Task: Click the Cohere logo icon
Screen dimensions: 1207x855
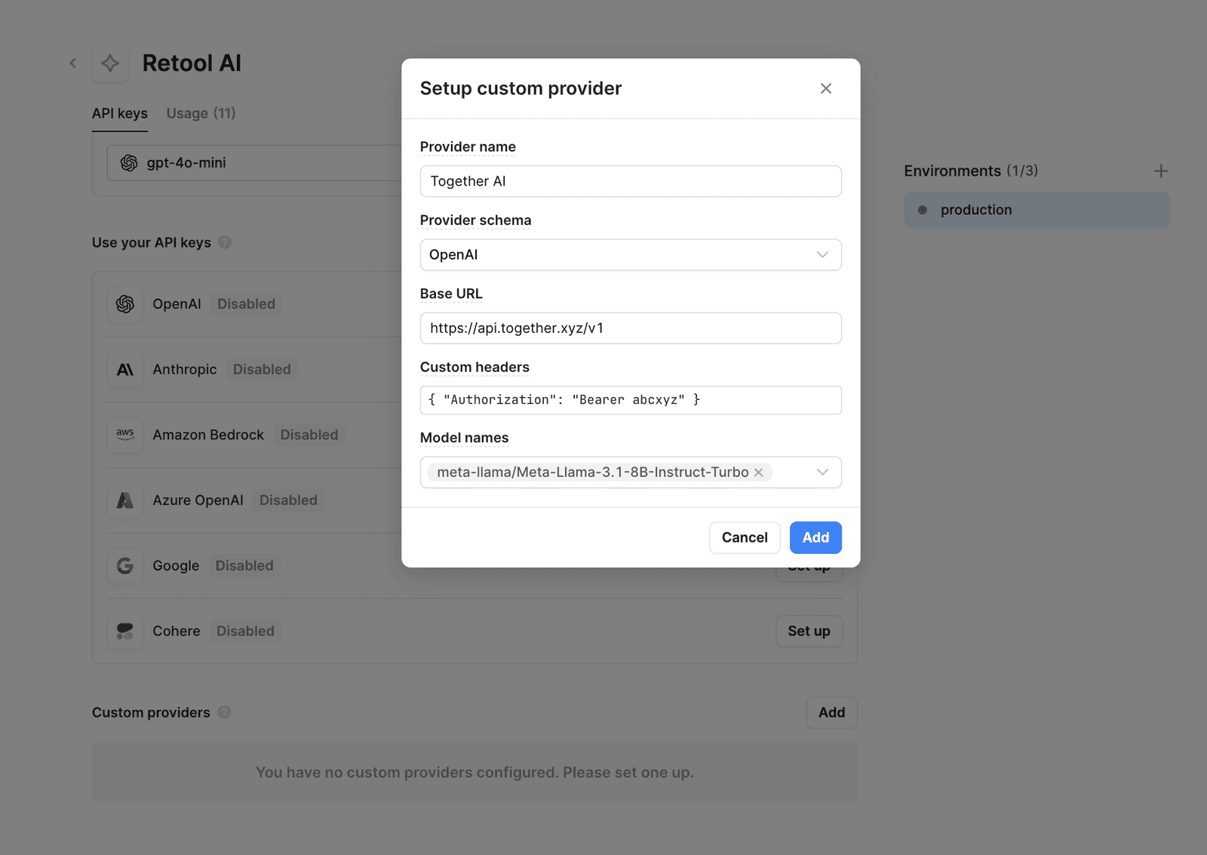Action: click(x=125, y=631)
